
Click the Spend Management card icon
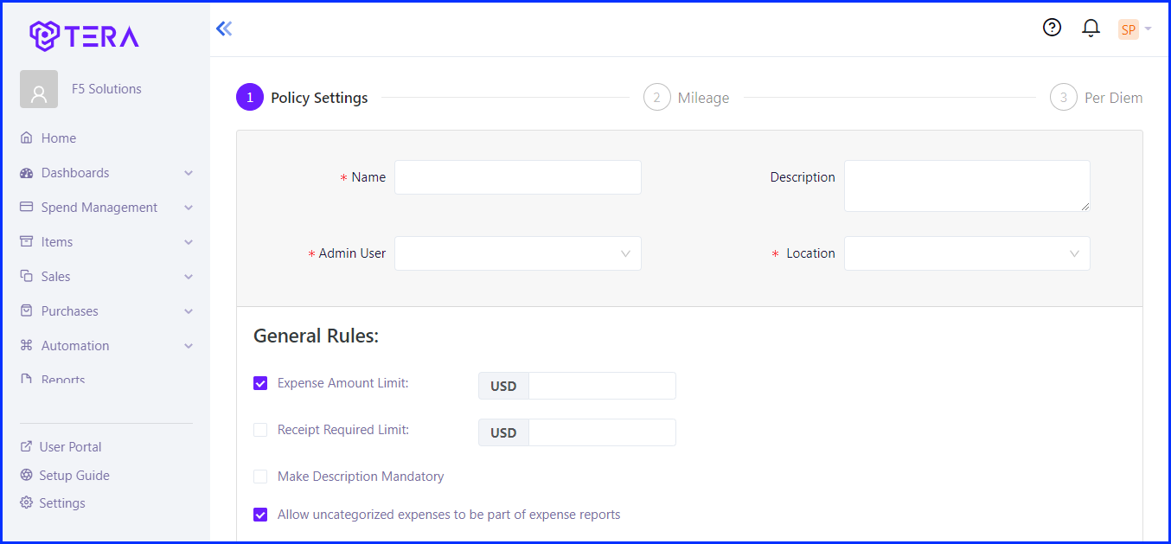coord(26,208)
